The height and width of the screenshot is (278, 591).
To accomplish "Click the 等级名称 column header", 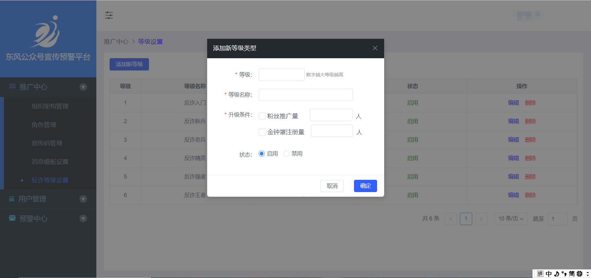I will pos(195,86).
